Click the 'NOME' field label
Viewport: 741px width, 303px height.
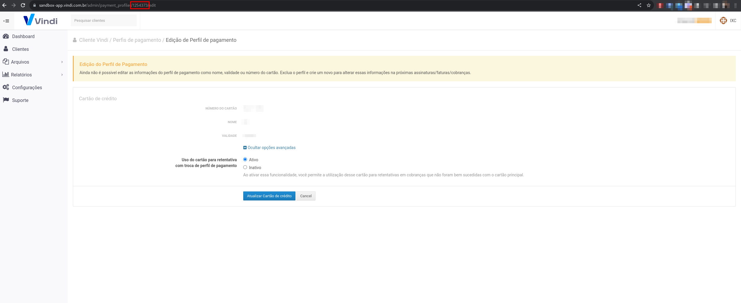[232, 122]
